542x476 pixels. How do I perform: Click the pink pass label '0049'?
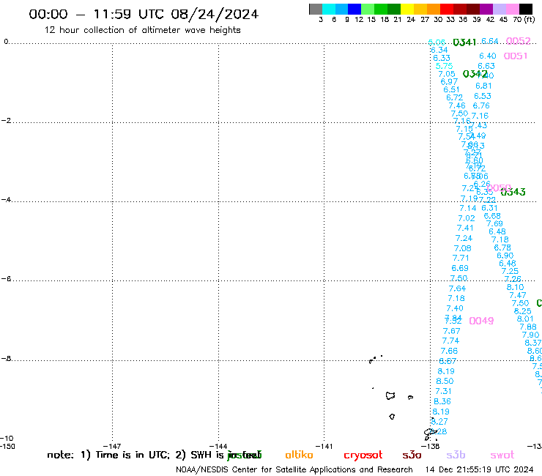tap(481, 321)
